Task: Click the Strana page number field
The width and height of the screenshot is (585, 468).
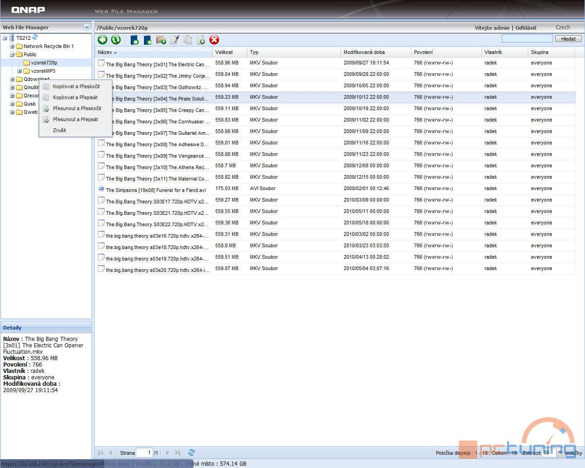Action: [144, 452]
